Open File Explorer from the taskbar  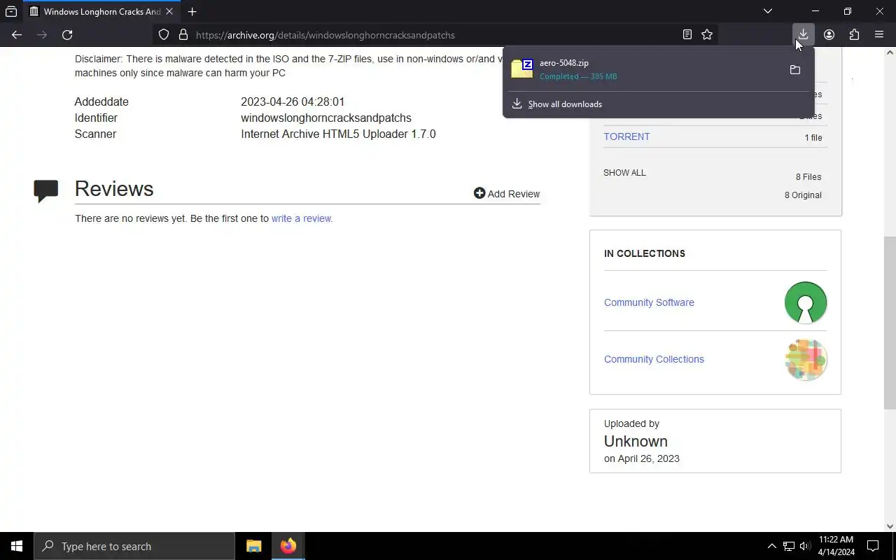tap(253, 546)
